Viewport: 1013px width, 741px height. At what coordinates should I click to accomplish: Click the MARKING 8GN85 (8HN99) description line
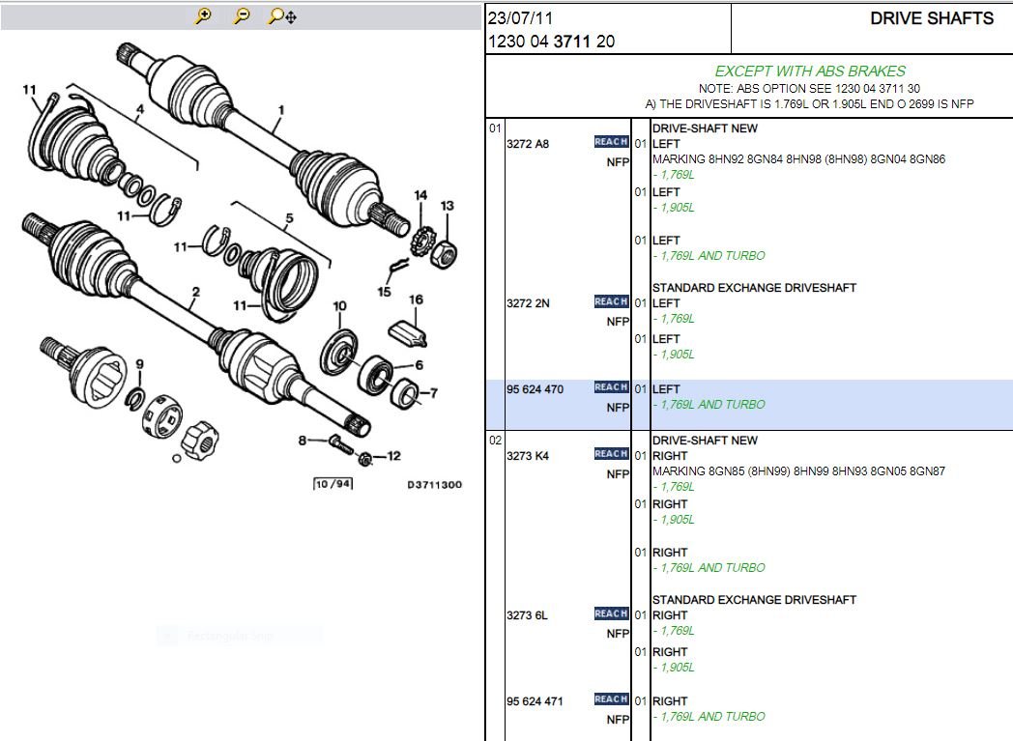click(798, 471)
